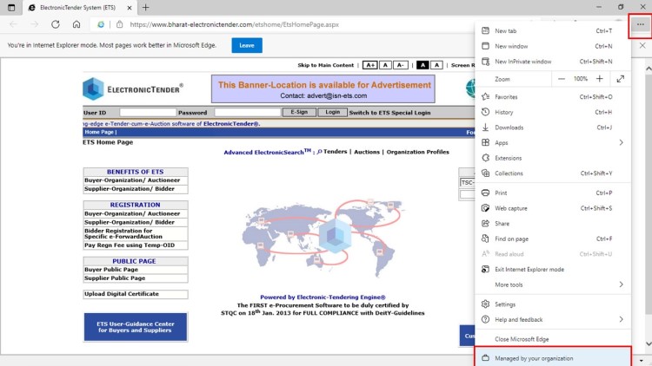Image resolution: width=652 pixels, height=366 pixels.
Task: Expand Help and feedback submenu
Action: tap(621, 319)
